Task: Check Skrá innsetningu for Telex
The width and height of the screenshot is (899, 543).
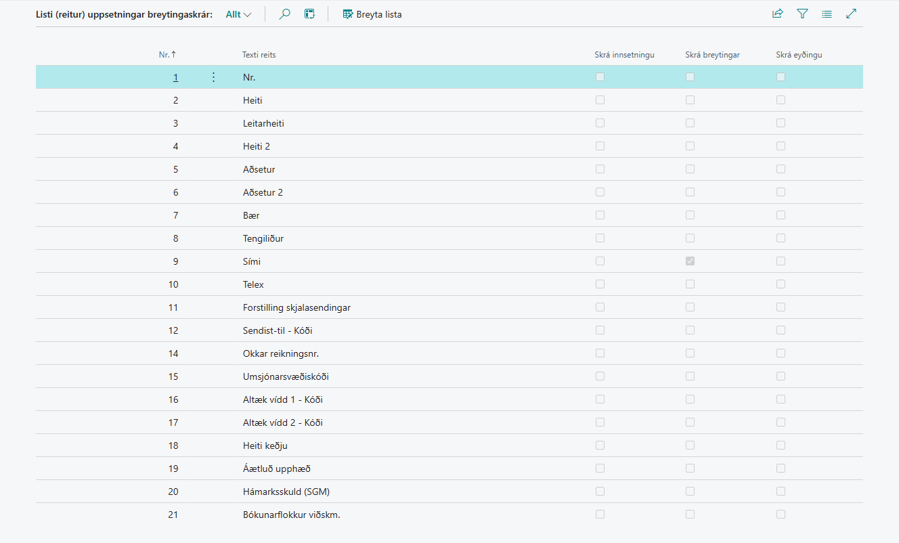Action: pyautogui.click(x=600, y=284)
